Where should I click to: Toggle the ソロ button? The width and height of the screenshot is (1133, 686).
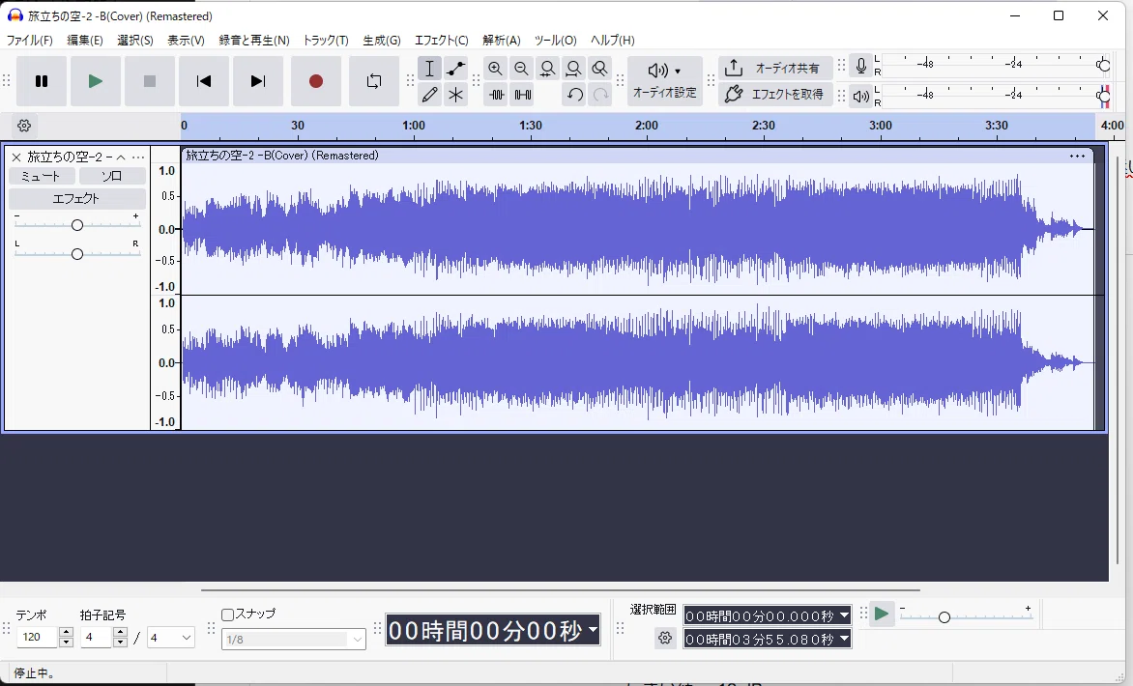[x=112, y=176]
